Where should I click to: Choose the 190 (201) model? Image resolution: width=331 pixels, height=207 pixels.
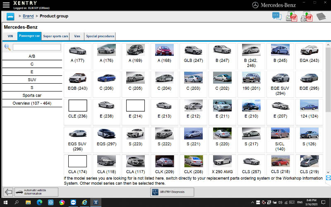click(251, 84)
